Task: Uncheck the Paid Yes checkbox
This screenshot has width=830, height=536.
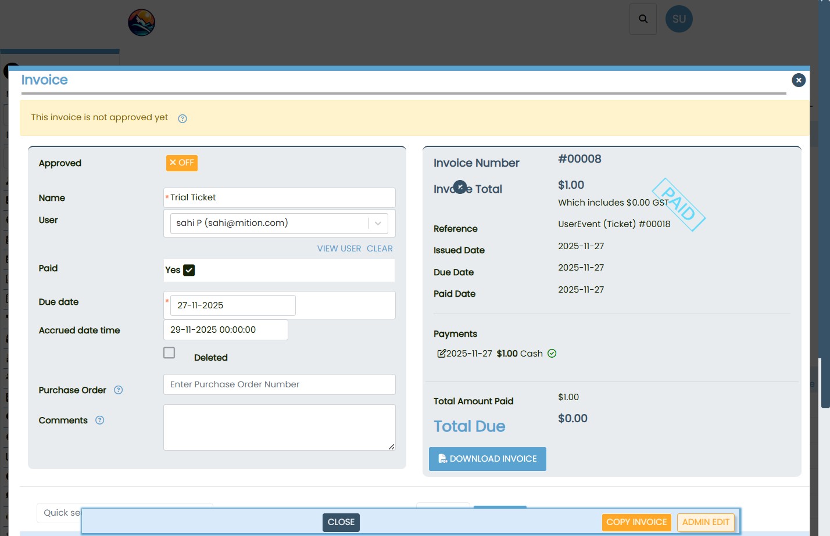Action: click(189, 270)
